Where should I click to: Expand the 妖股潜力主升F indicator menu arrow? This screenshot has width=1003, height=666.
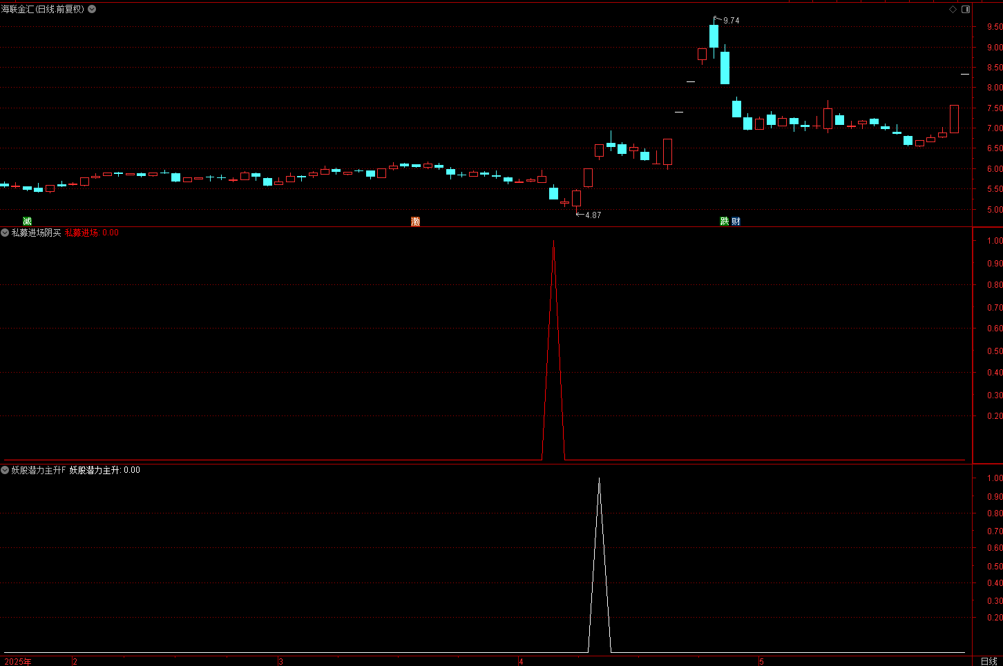pos(5,470)
